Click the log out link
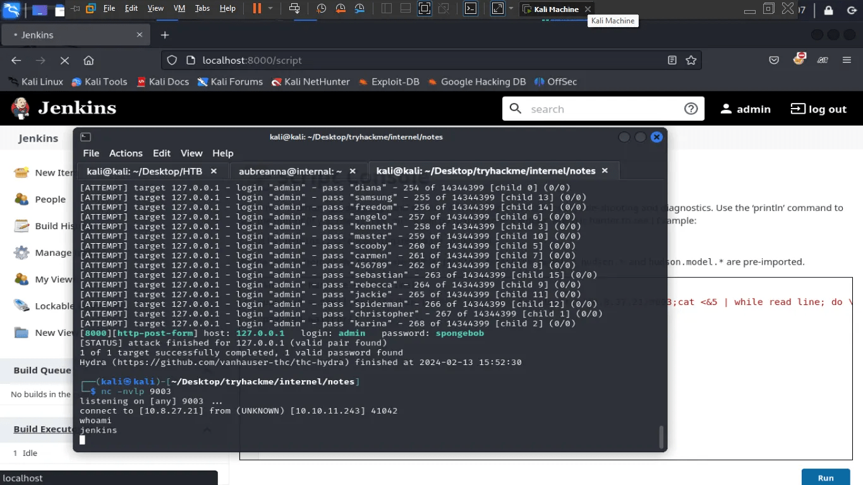This screenshot has height=485, width=863. (x=818, y=109)
